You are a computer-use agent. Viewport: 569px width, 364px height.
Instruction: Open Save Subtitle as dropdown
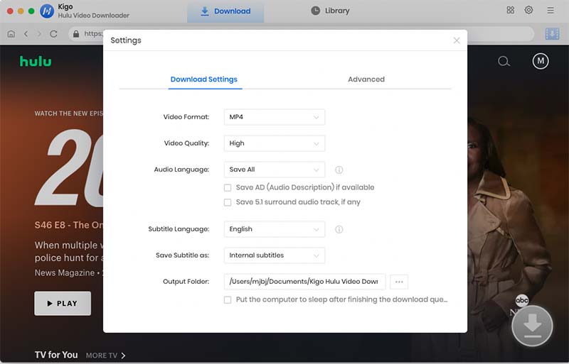coord(275,255)
